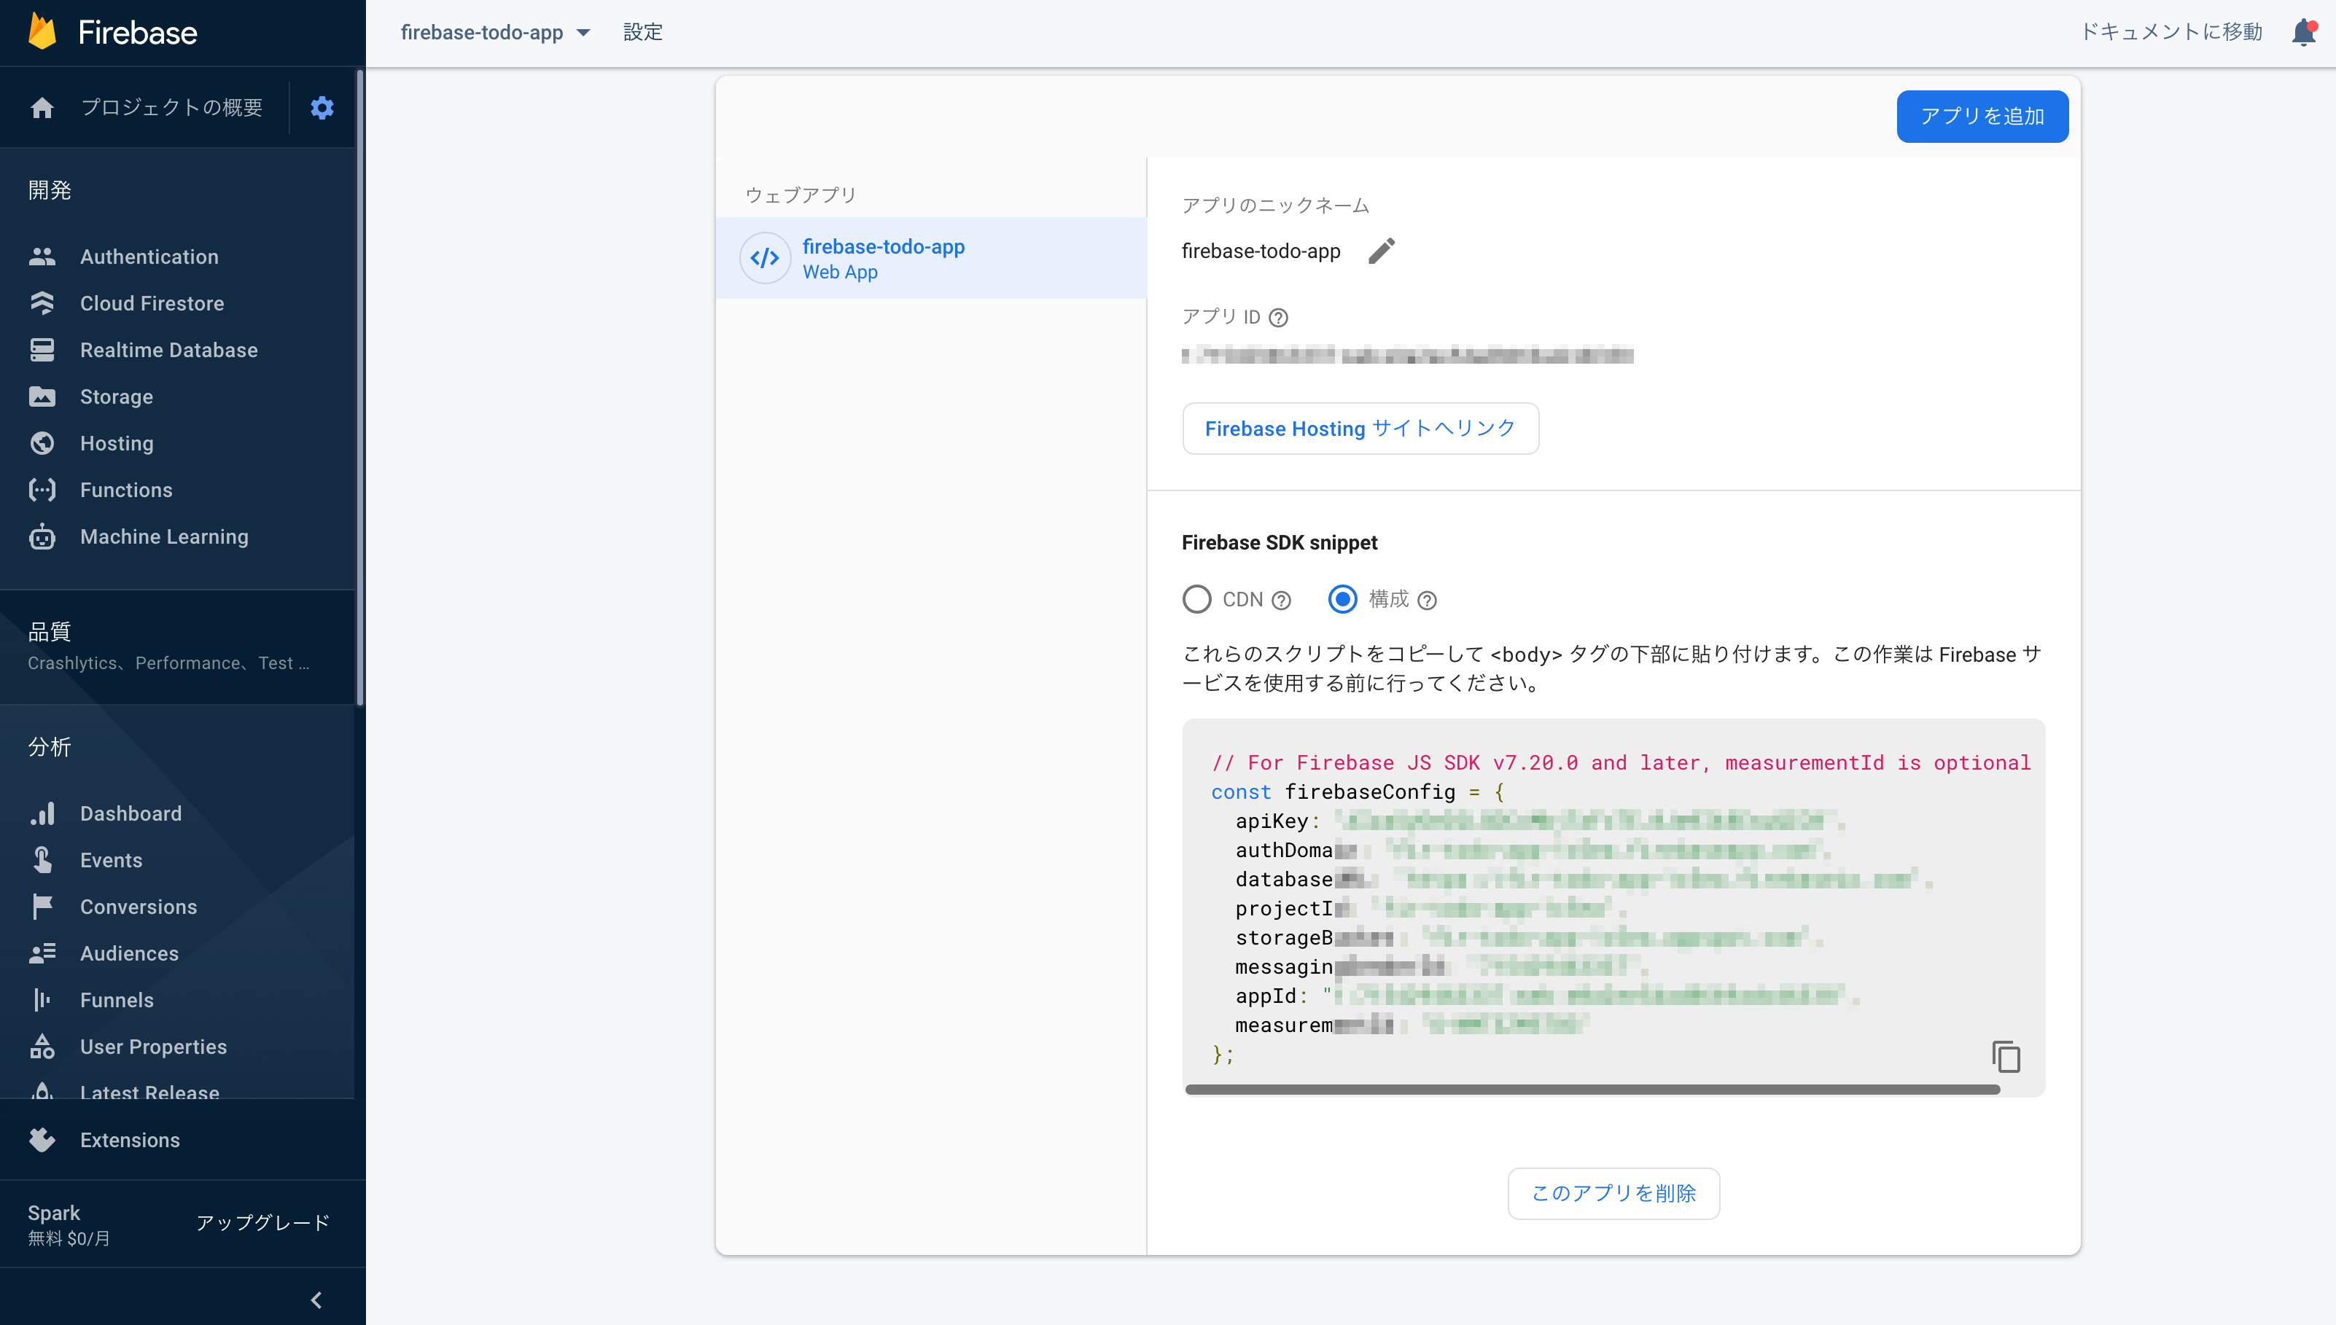Click the Extensions puzzle icon
The width and height of the screenshot is (2336, 1325).
tap(42, 1139)
